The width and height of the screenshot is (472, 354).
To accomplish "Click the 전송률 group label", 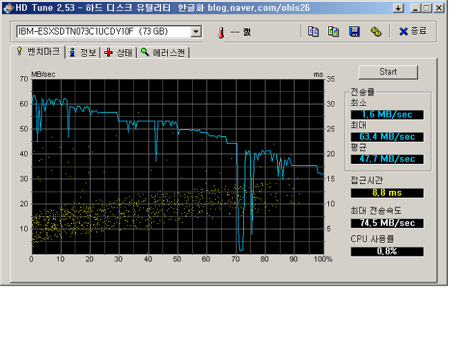I will [x=362, y=92].
